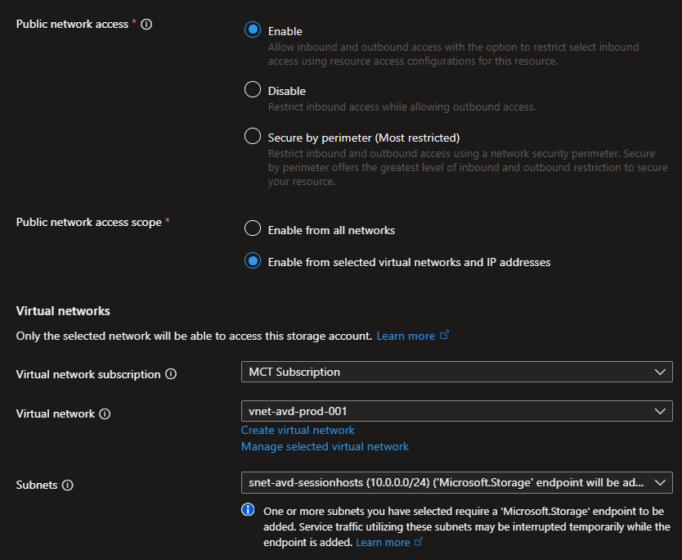Select the Disable public network access option
This screenshot has height=560, width=682.
point(253,90)
